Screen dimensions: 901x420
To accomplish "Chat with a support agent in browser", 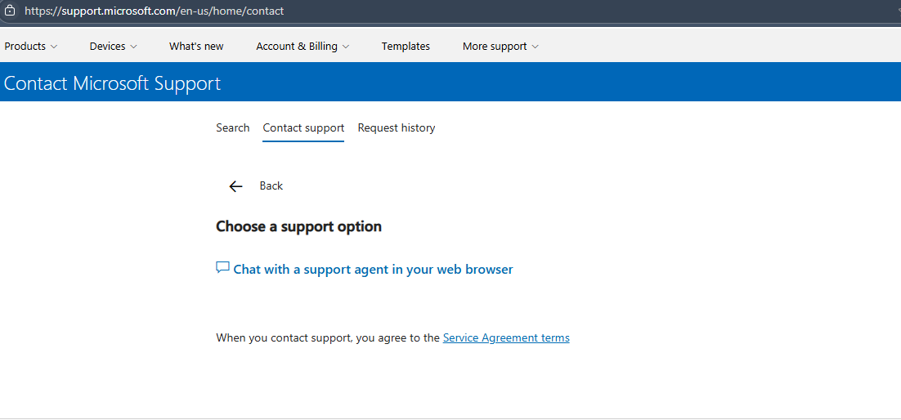I will point(373,269).
